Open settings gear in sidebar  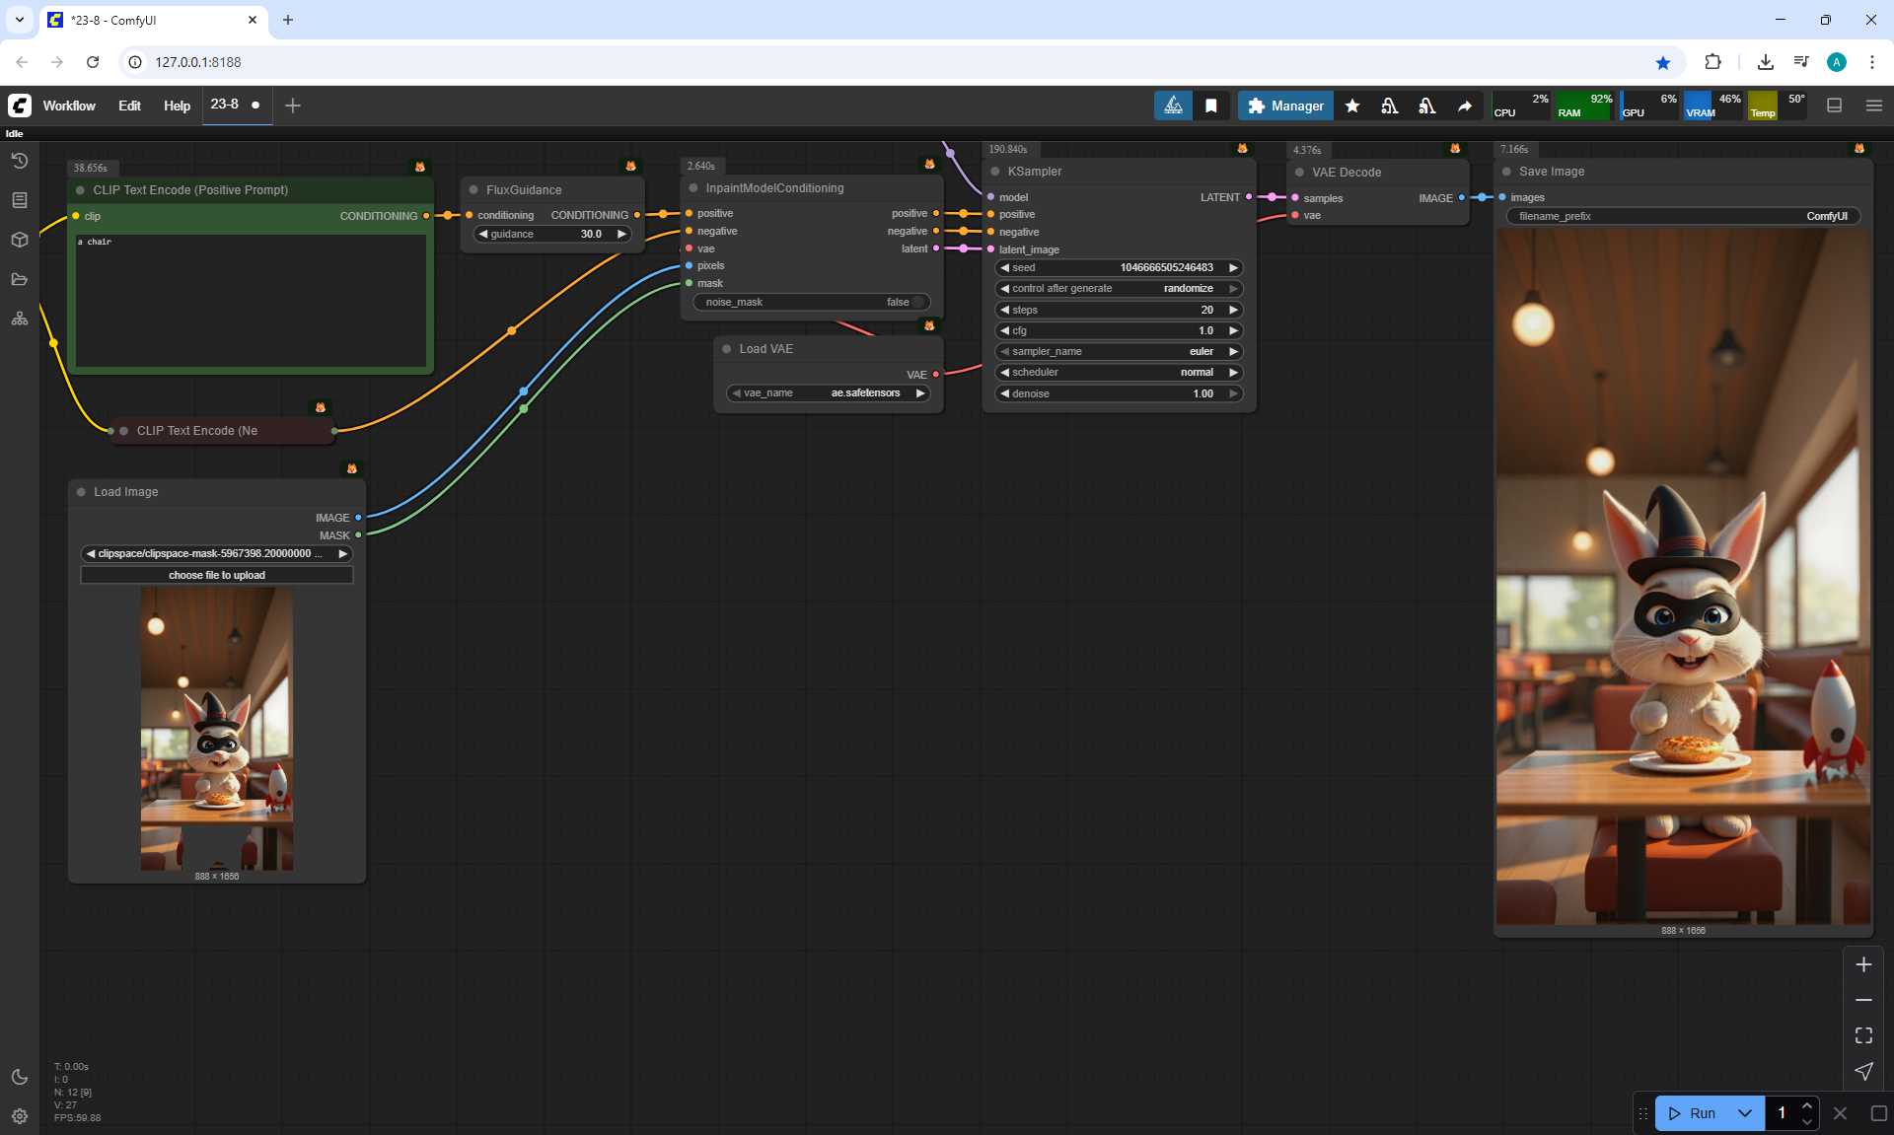[x=19, y=1116]
